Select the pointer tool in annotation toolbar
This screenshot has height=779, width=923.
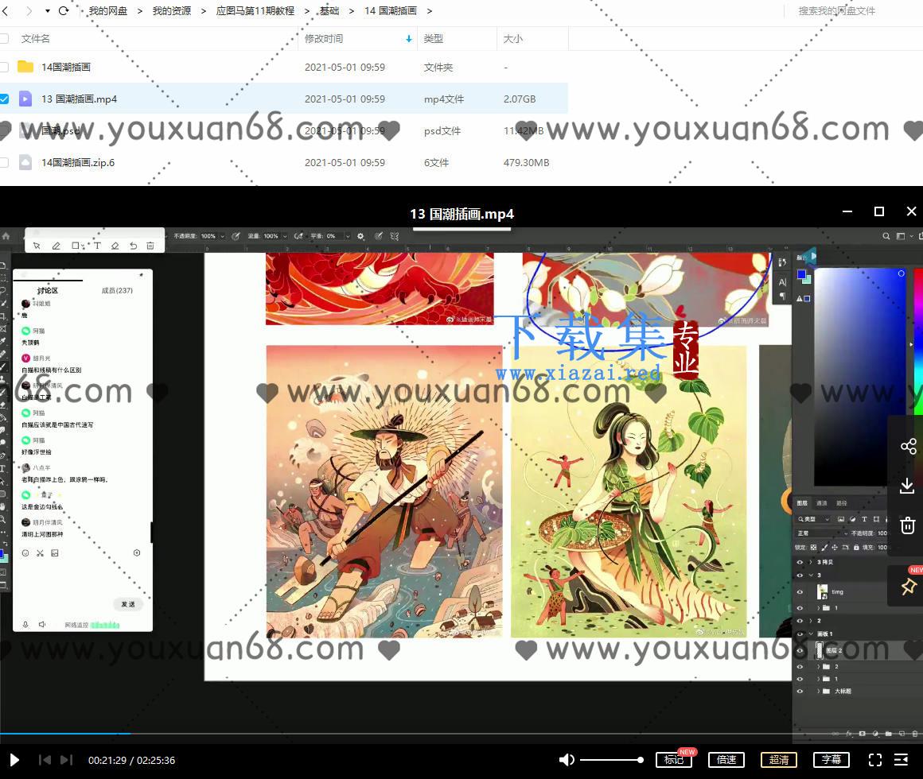coord(37,246)
